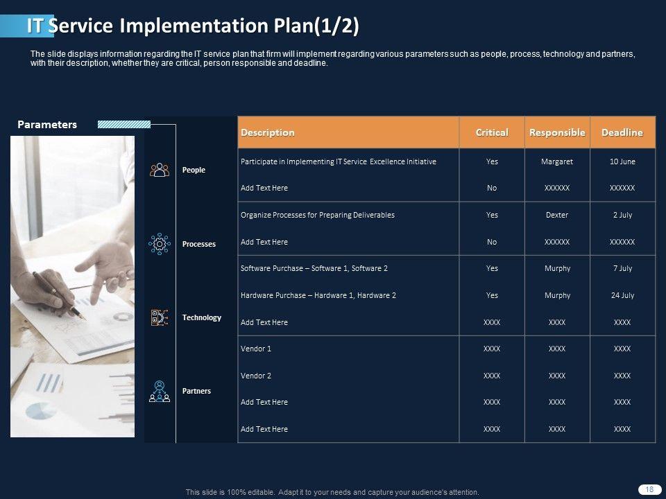Click the slide number 18 badge
Screen dimensions: 666x499
(x=649, y=489)
